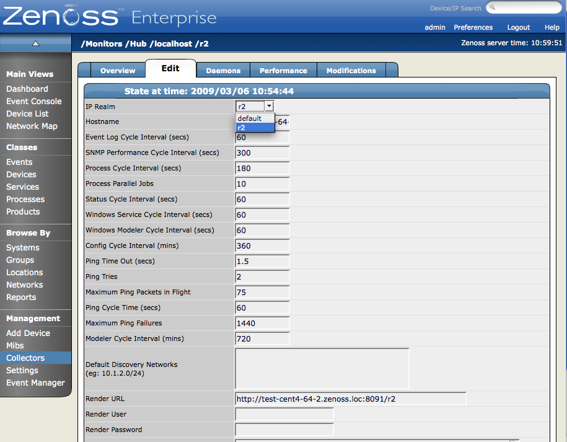Open the Performance tab
This screenshot has height=442, width=567.
point(283,71)
